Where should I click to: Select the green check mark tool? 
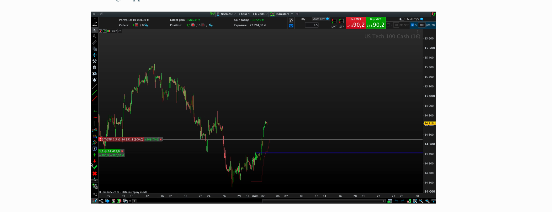click(95, 167)
